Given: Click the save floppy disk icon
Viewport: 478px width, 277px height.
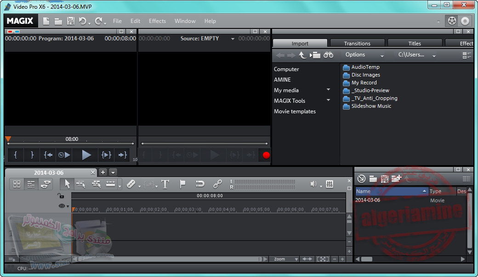Looking at the screenshot, I should click(x=71, y=21).
